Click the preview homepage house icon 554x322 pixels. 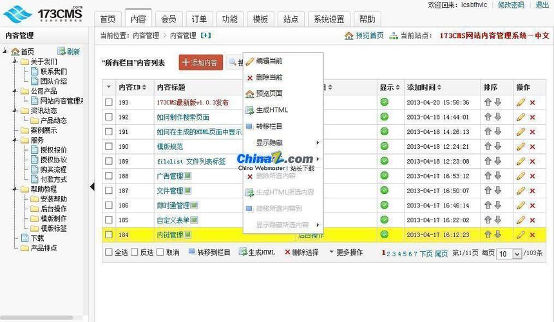point(349,36)
